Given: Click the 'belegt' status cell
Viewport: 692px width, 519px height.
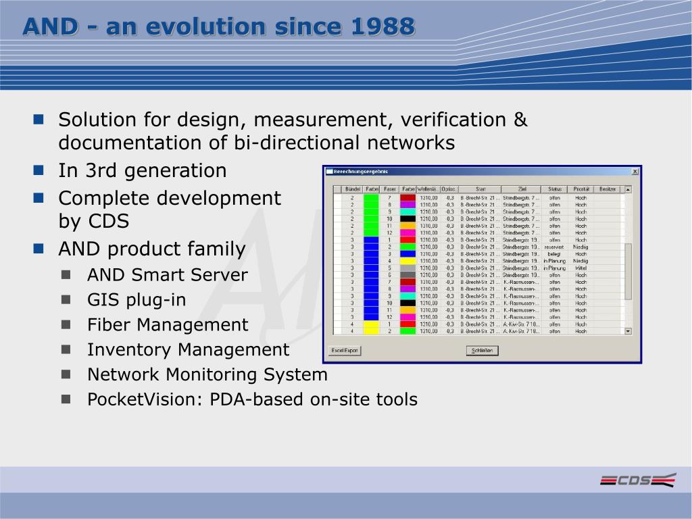Looking at the screenshot, I should point(554,254).
